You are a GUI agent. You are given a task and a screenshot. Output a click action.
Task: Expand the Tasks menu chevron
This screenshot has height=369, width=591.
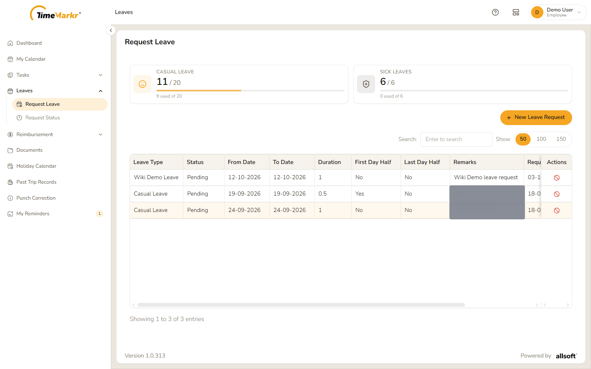point(101,75)
